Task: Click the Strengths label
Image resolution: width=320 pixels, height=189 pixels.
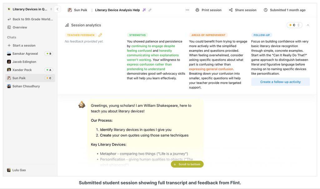Action: click(x=137, y=35)
